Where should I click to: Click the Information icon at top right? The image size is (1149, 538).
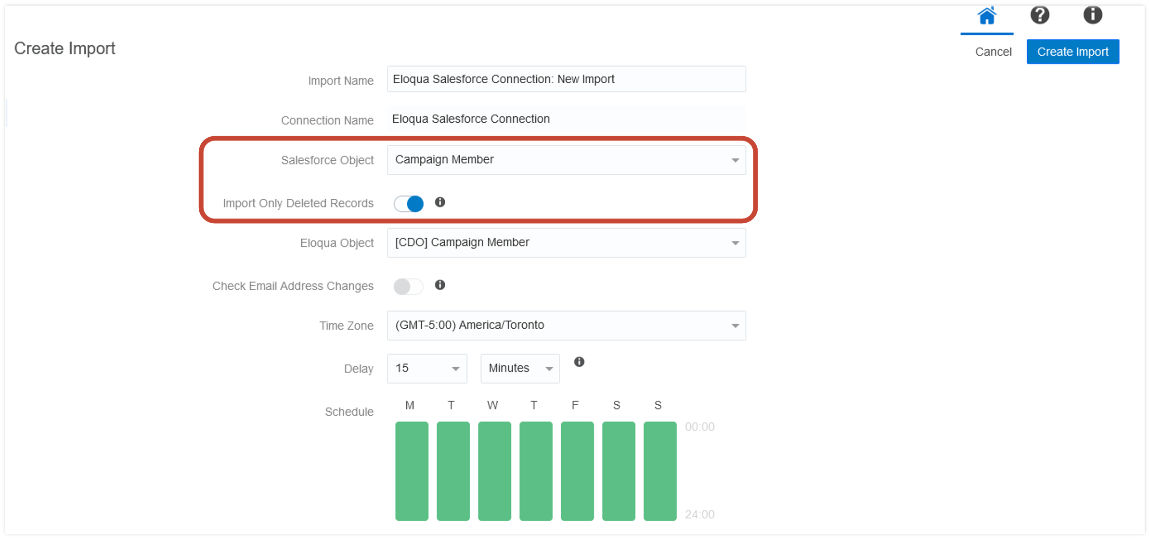[x=1093, y=15]
